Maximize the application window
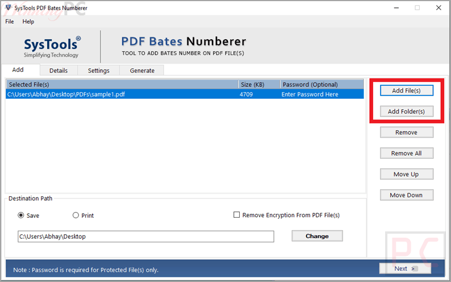The width and height of the screenshot is (451, 282). tap(417, 8)
